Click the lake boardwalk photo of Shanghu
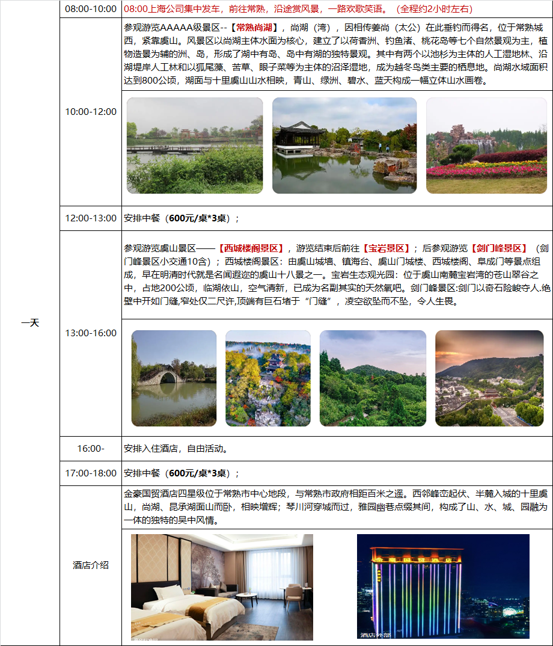The width and height of the screenshot is (553, 646). click(194, 146)
